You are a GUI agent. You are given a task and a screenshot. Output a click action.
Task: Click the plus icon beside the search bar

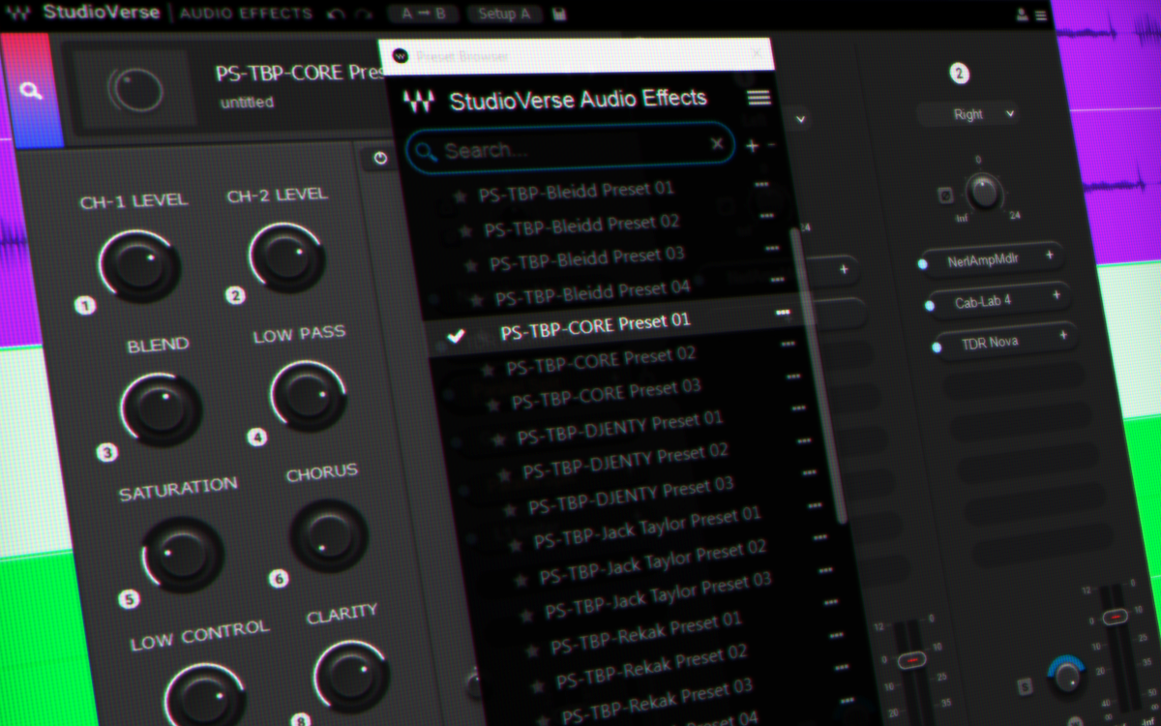pyautogui.click(x=752, y=146)
